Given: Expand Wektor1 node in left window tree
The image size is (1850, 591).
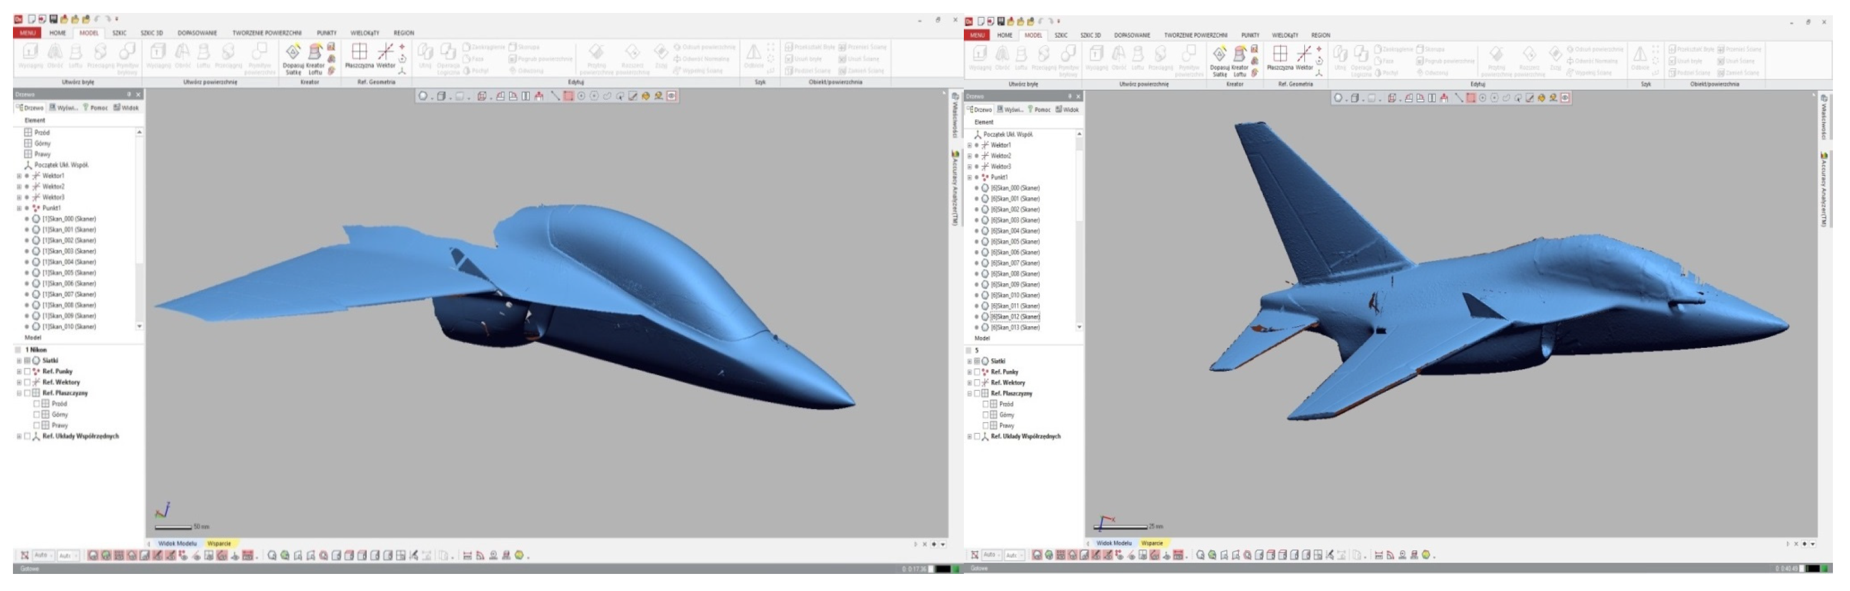Looking at the screenshot, I should (19, 176).
